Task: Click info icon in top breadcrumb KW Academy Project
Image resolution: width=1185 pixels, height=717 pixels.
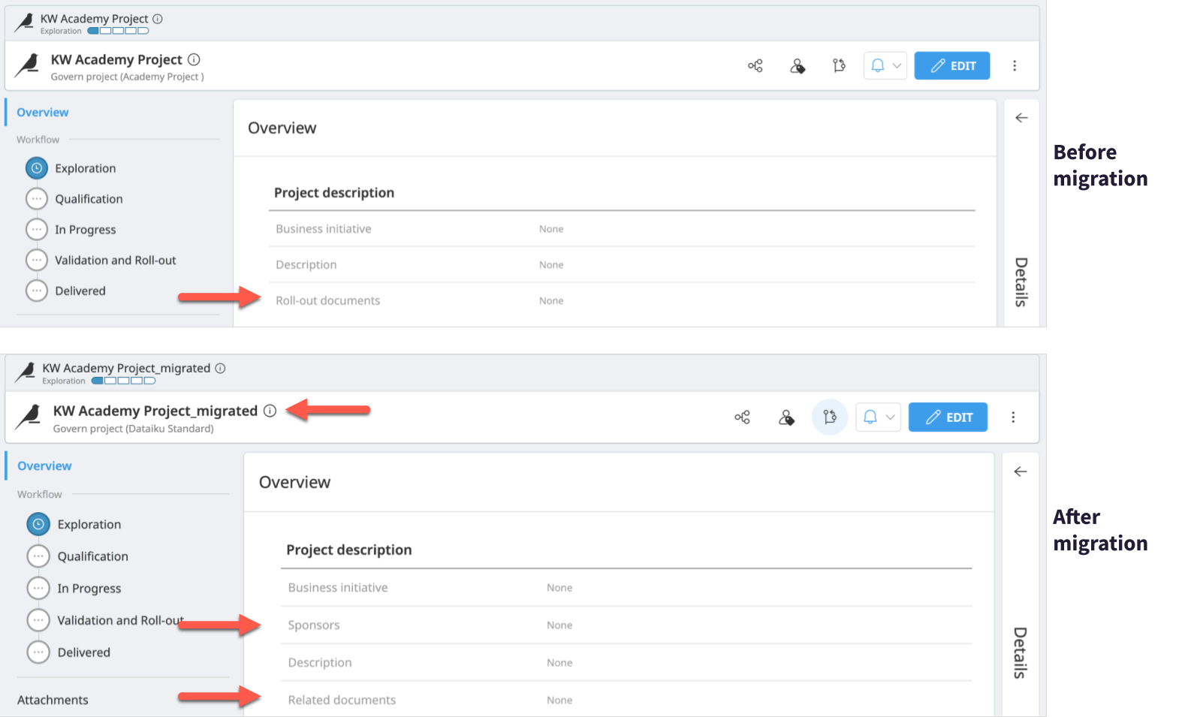Action: click(x=158, y=19)
